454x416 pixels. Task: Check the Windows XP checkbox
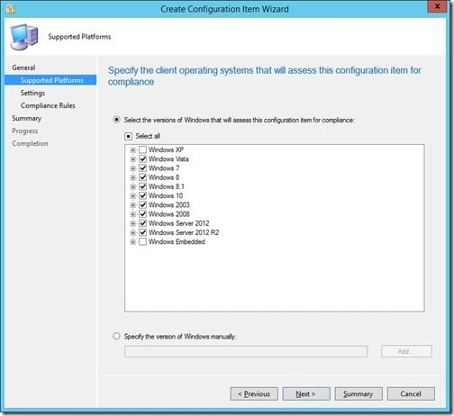(143, 149)
